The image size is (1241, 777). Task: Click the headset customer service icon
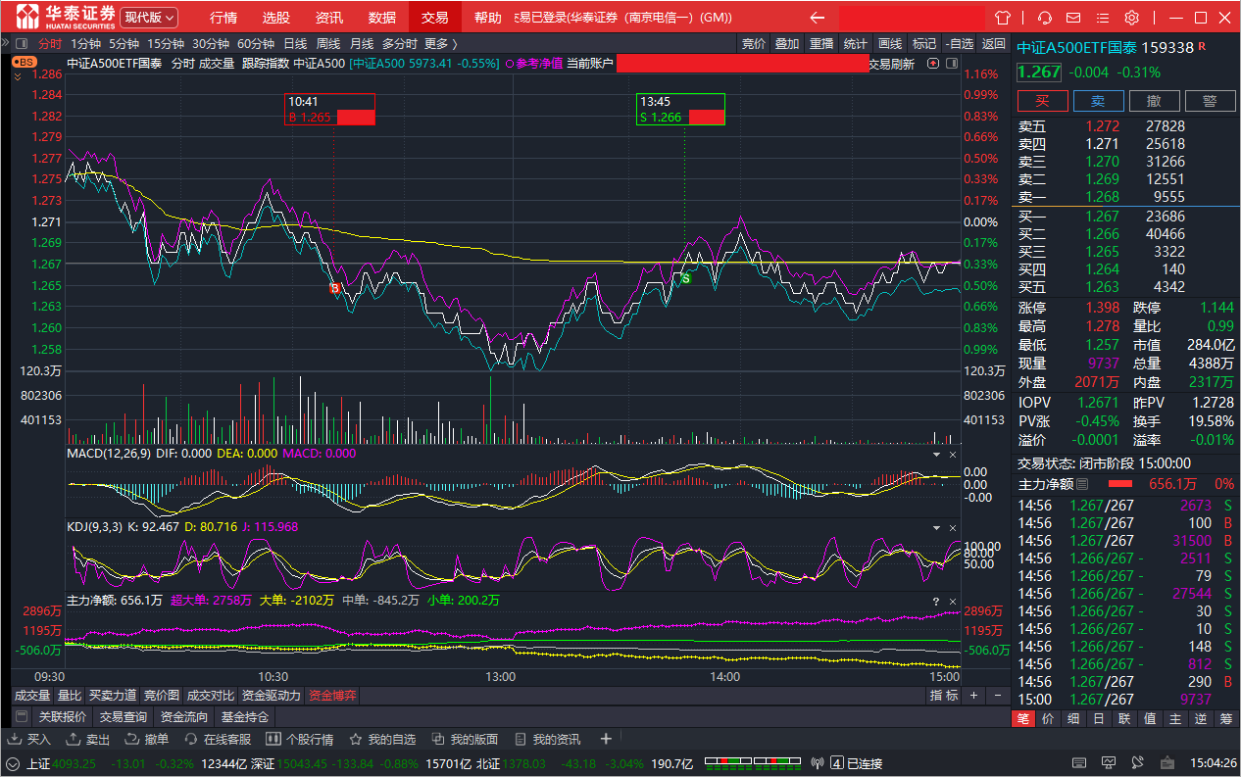1045,18
